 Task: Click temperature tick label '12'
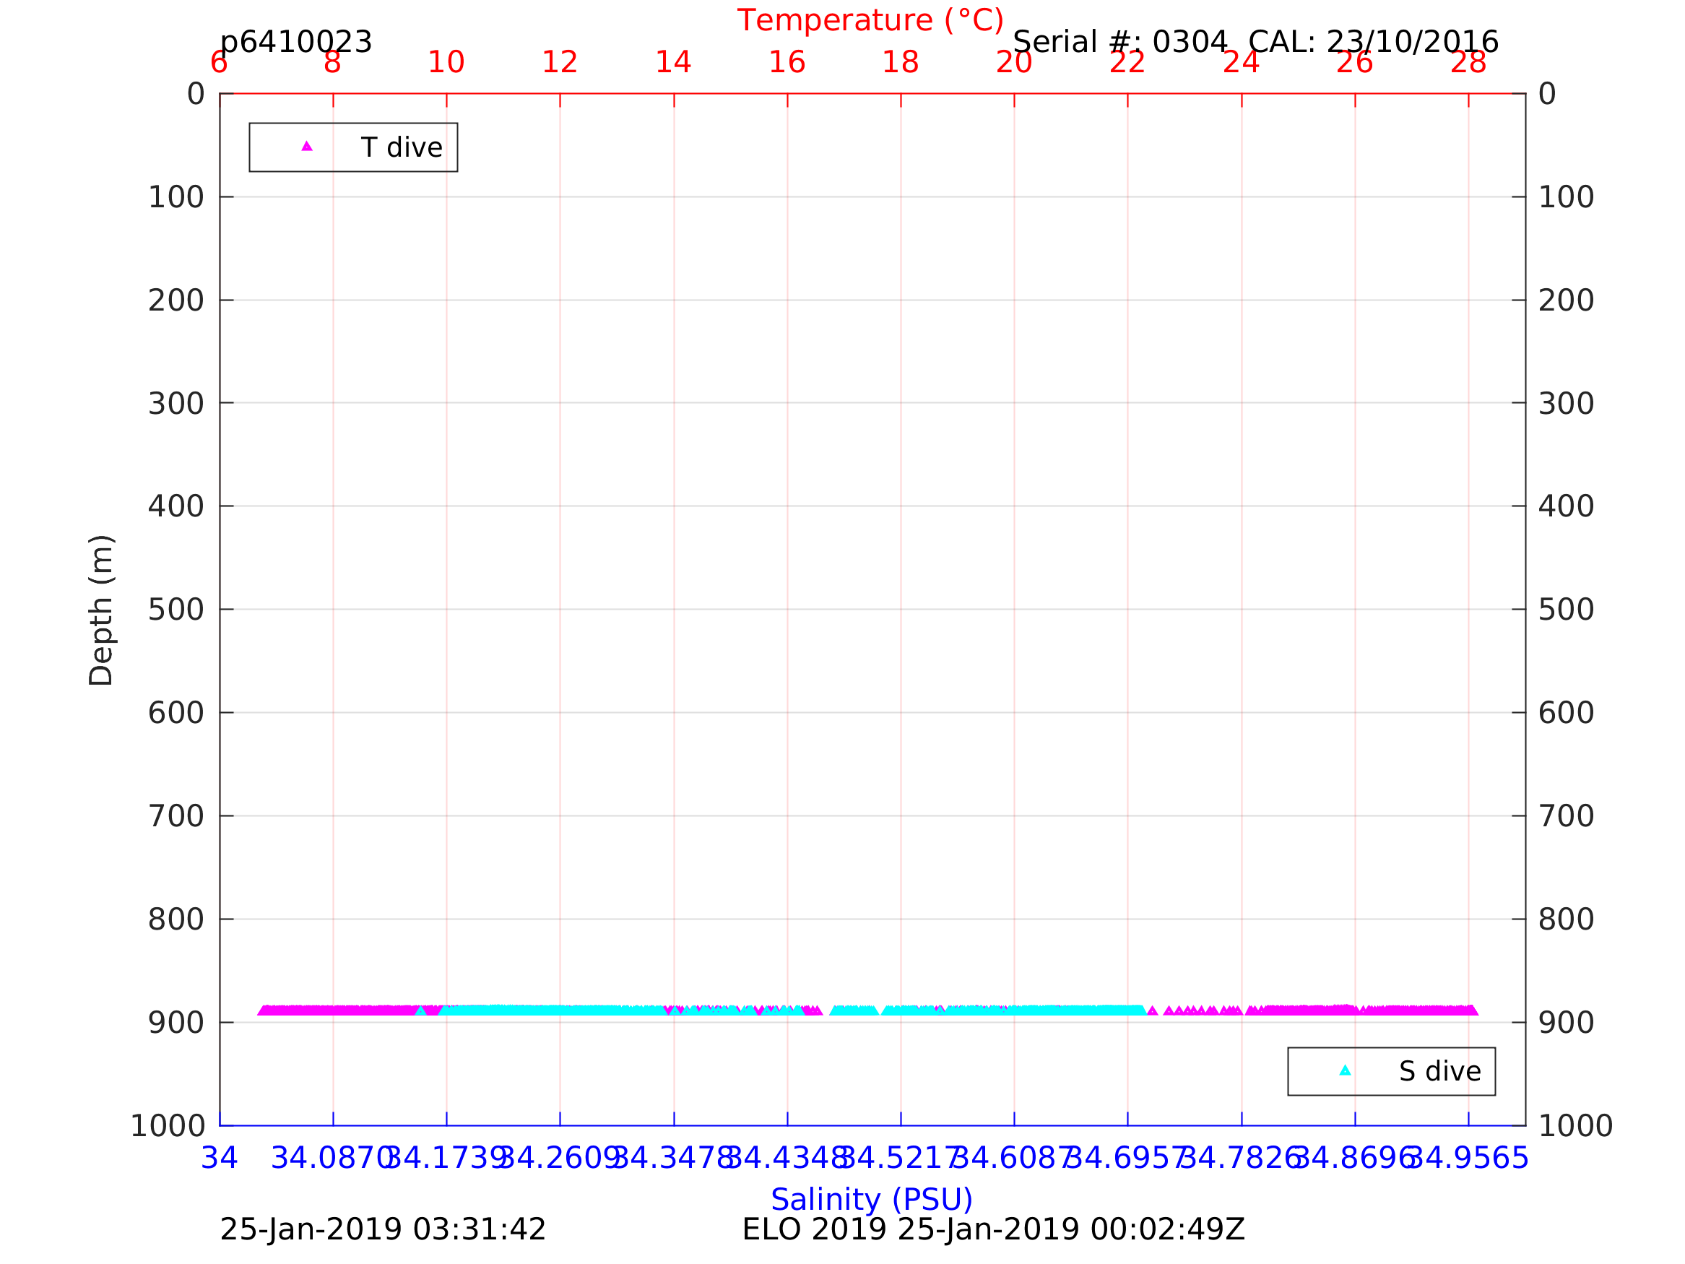pos(560,62)
